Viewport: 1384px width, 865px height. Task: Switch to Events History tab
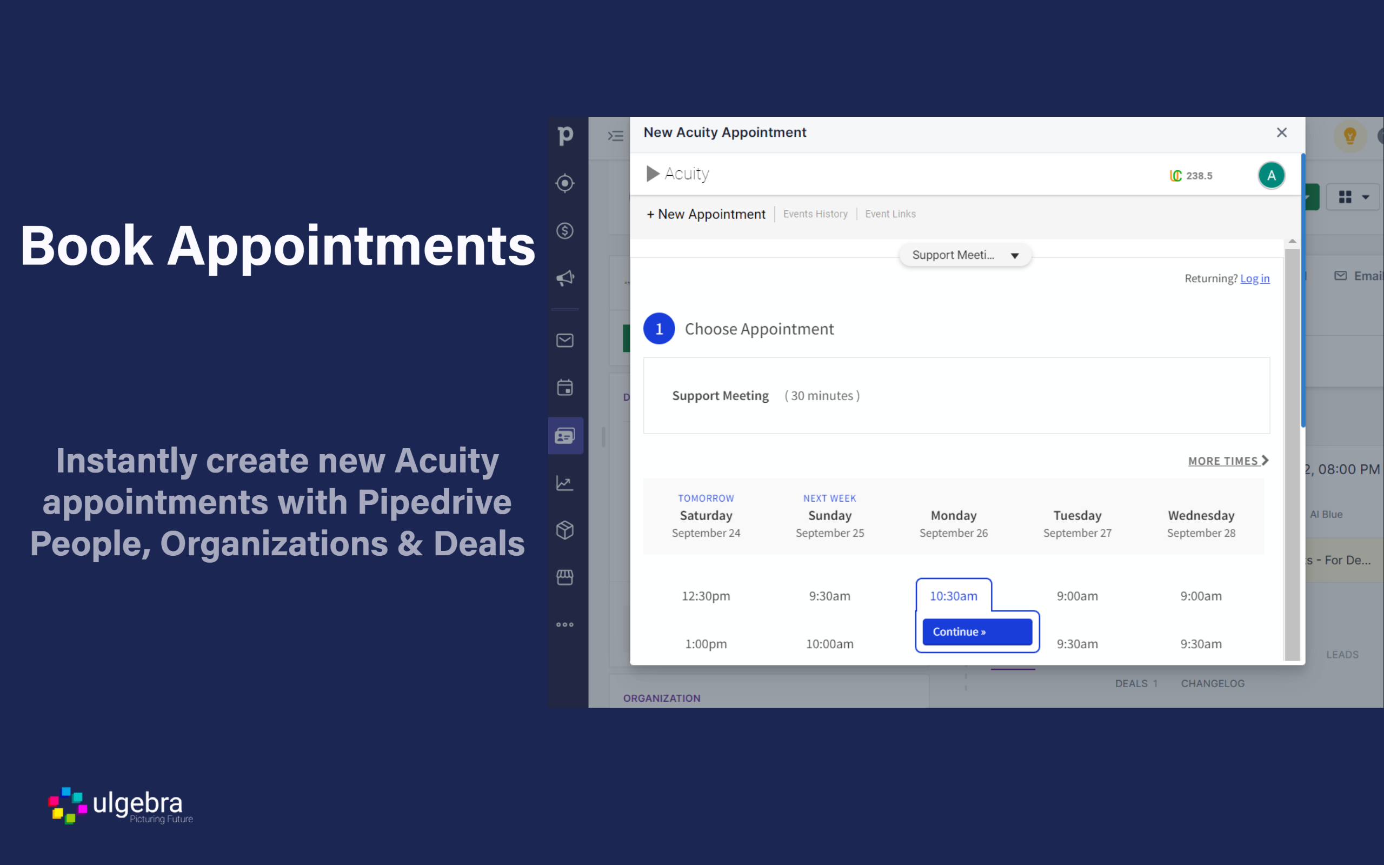point(815,214)
